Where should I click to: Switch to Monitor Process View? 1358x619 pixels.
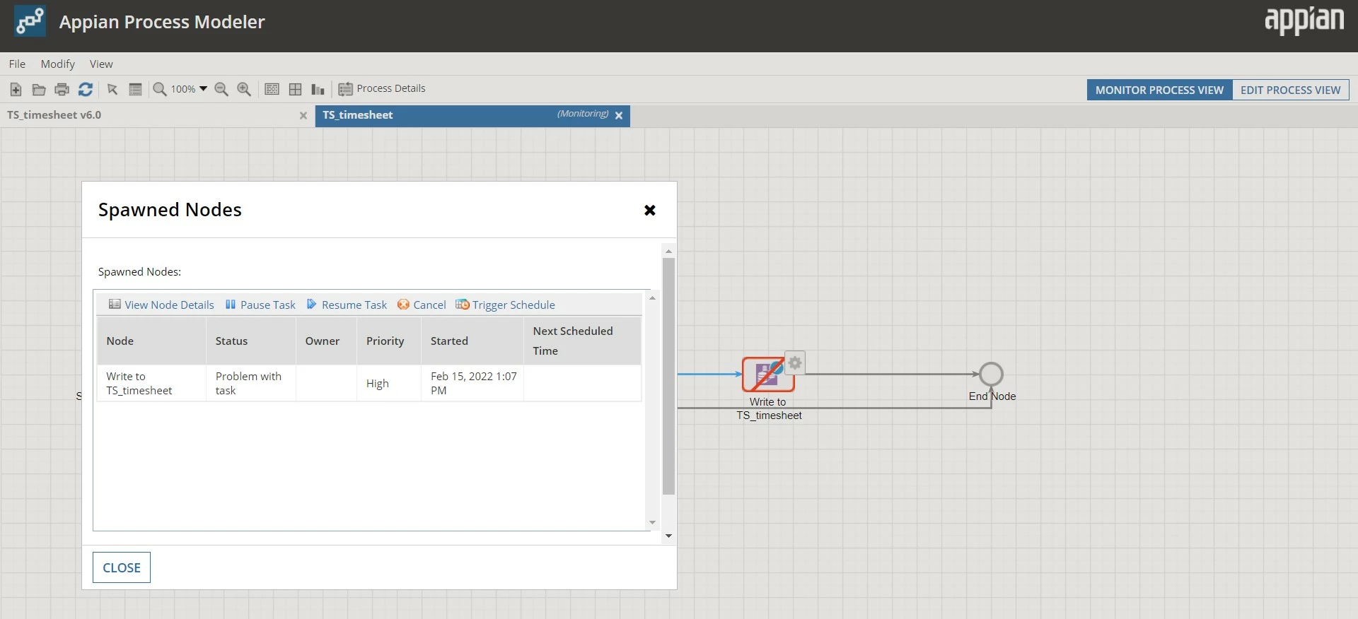[1159, 90]
